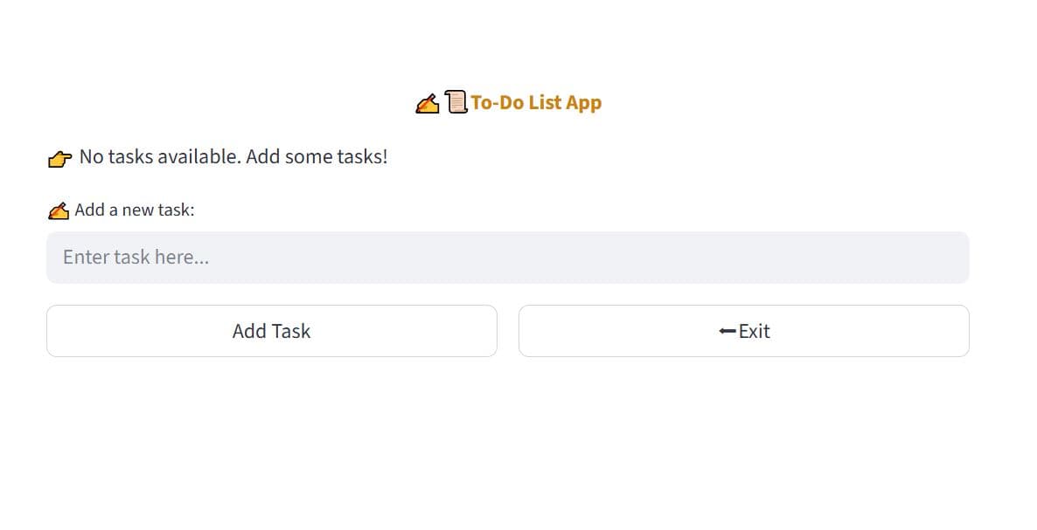
Task: Click the Add a new task label
Action: coord(135,210)
